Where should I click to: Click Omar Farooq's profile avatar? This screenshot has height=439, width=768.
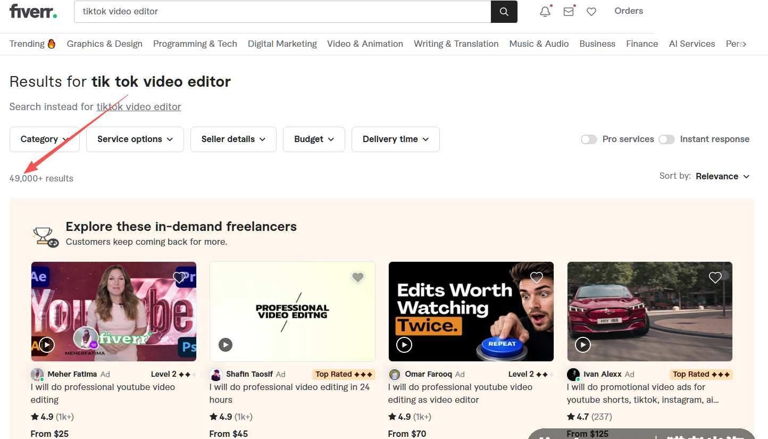pyautogui.click(x=395, y=374)
